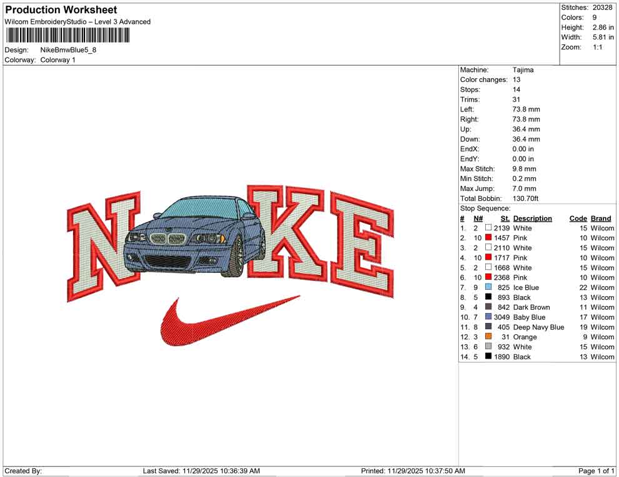Click the Baby Blue swatch for stop 10
Viewport: 619px width, 477px height.
[488, 317]
